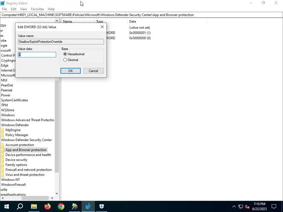The height and width of the screenshot is (212, 283).
Task: Click tree pane scroll up arrow
Action: [x=57, y=21]
